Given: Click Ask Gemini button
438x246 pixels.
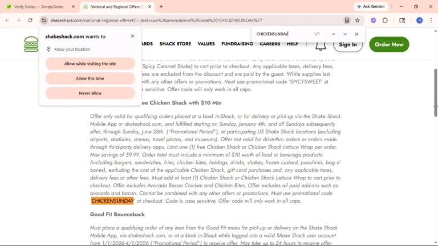Looking at the screenshot, I should point(371,6).
